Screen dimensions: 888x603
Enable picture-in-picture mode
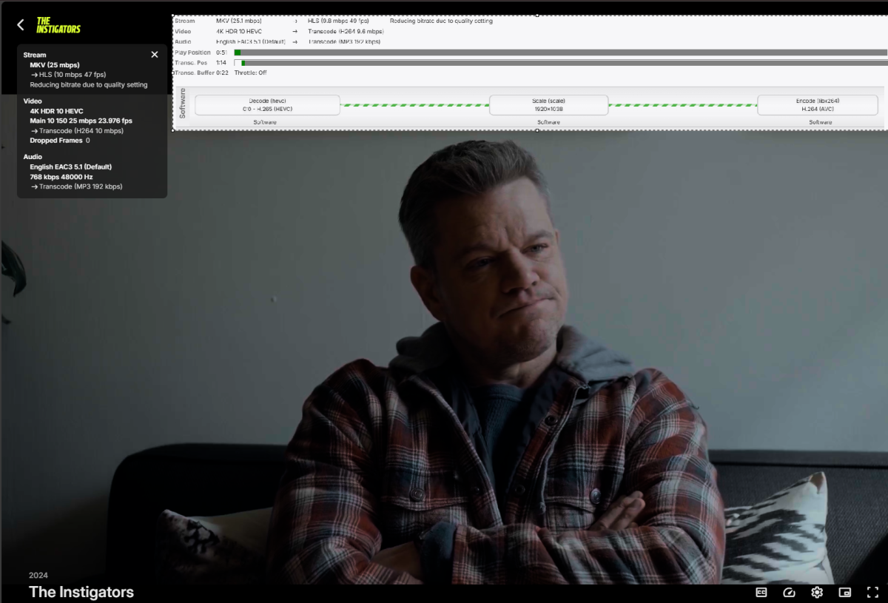pos(845,592)
